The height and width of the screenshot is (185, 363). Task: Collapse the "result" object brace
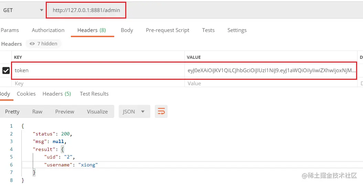[x=62, y=149]
